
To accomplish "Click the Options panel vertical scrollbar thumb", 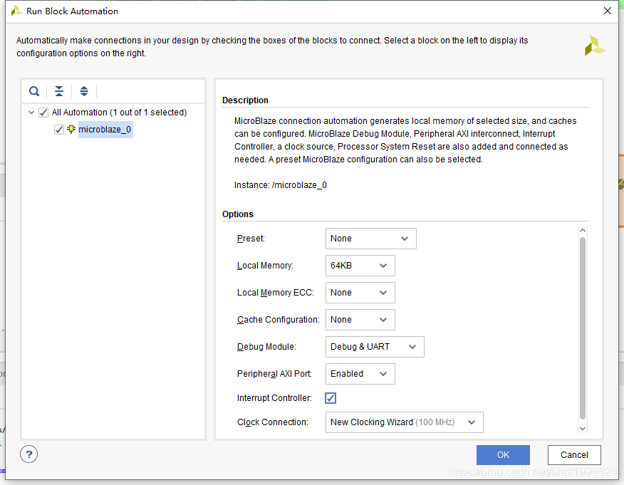I will tap(583, 328).
